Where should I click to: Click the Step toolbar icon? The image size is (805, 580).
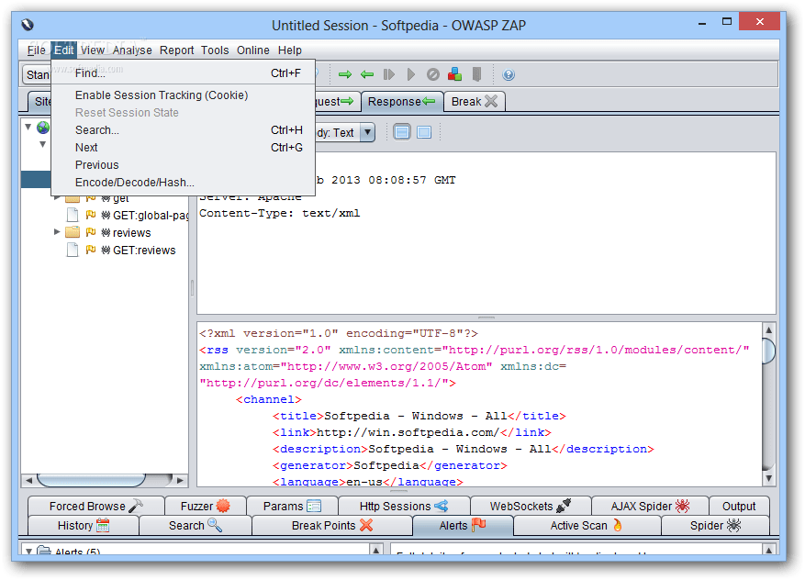[x=388, y=75]
